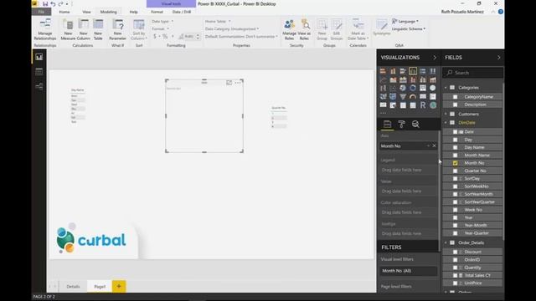Check the Quantity field

[455, 268]
